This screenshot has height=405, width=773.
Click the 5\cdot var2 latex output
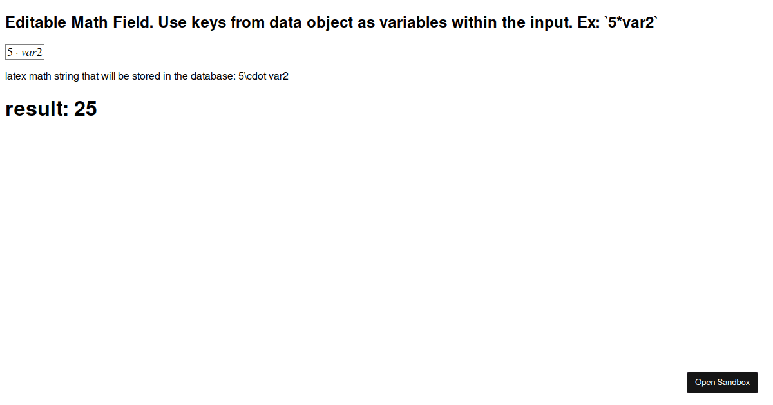point(263,76)
